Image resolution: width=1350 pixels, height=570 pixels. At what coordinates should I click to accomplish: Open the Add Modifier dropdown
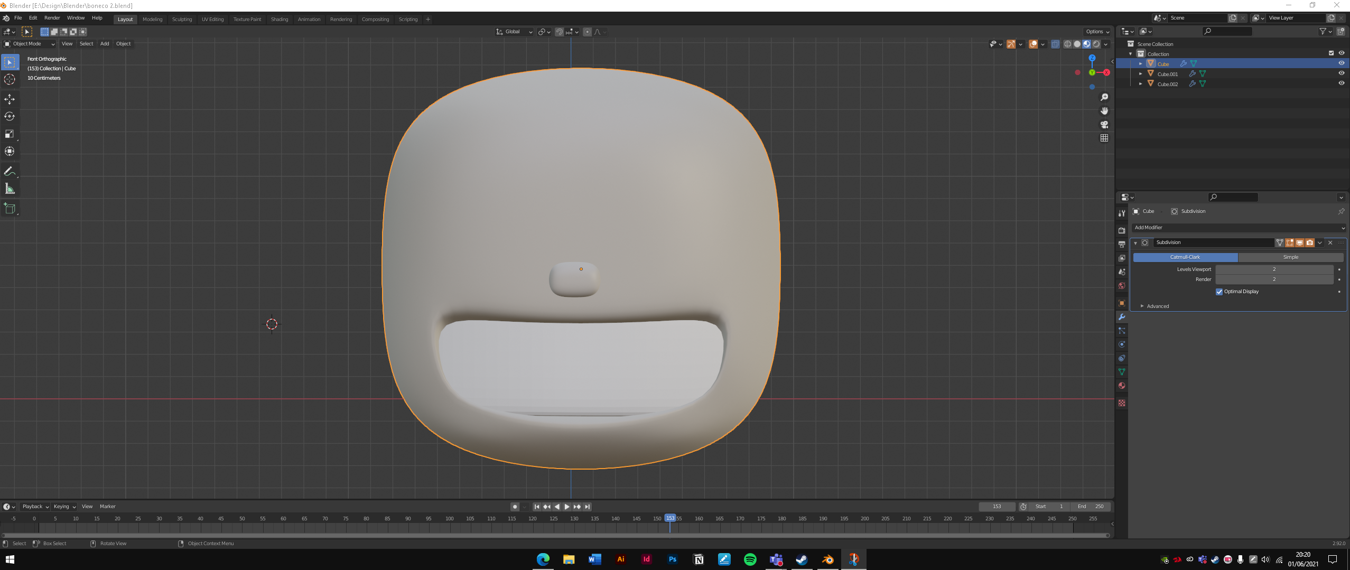[1239, 228]
